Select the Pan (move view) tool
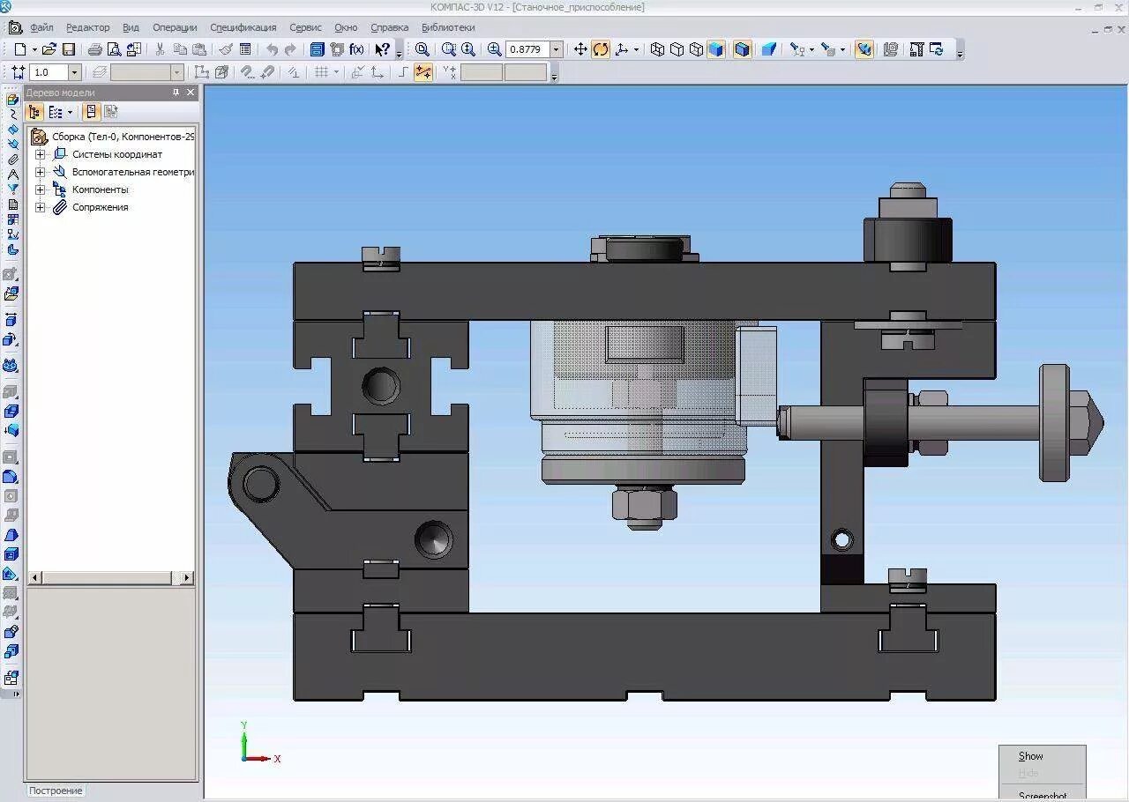 click(580, 49)
